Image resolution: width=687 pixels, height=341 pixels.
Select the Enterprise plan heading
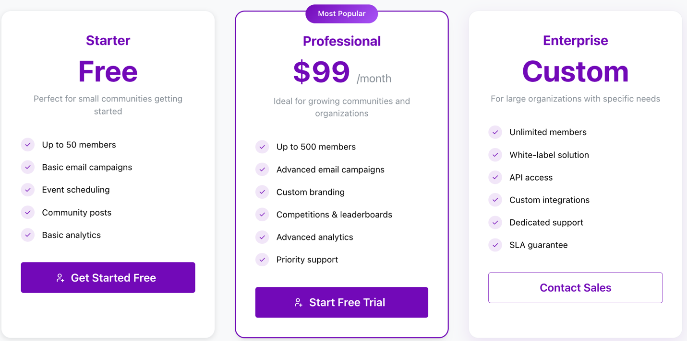pos(575,40)
